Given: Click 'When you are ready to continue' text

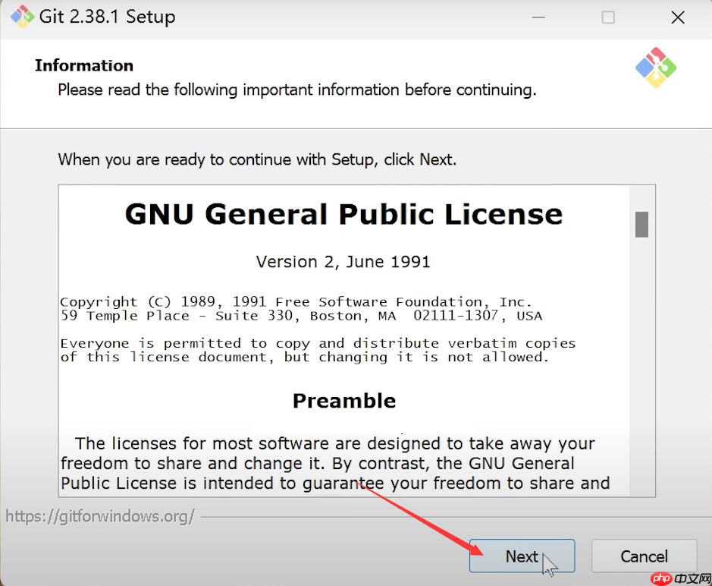Looking at the screenshot, I should 257,159.
